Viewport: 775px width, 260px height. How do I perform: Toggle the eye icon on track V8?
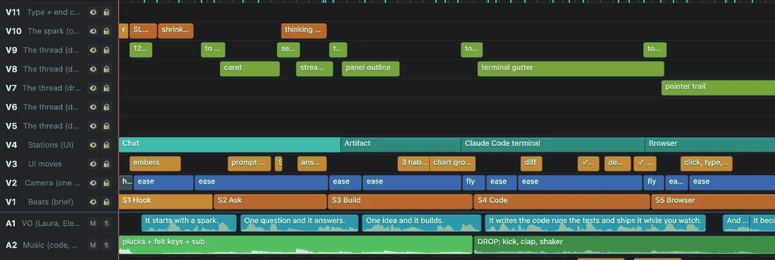point(93,69)
